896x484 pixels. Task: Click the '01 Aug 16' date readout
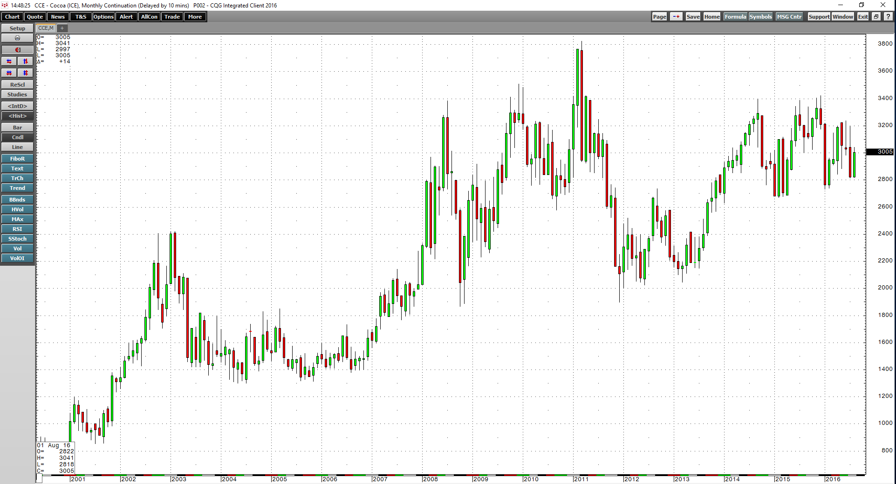coord(54,445)
